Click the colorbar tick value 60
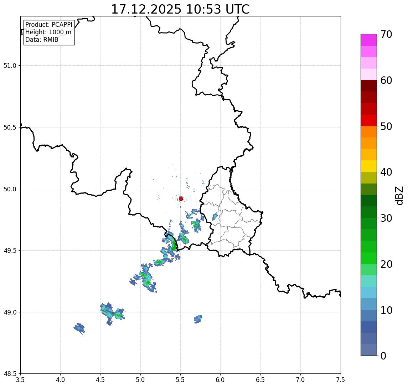This screenshot has height=387, width=408. pyautogui.click(x=386, y=81)
